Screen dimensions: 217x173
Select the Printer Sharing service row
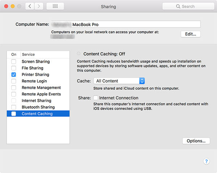click(x=38, y=74)
